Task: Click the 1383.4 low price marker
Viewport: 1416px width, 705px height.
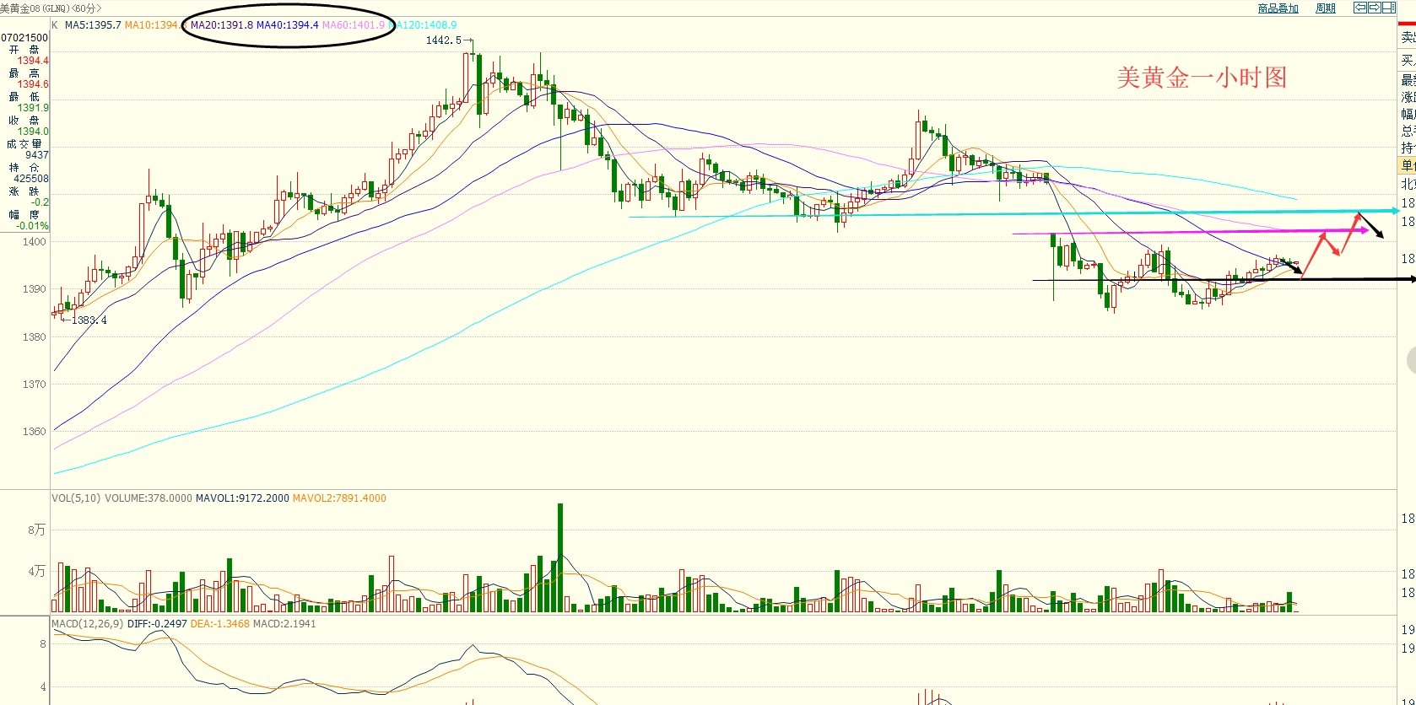Action: click(89, 320)
